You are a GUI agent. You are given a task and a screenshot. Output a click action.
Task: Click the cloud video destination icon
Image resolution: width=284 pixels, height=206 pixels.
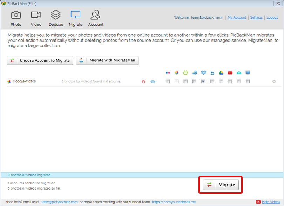tap(239, 73)
